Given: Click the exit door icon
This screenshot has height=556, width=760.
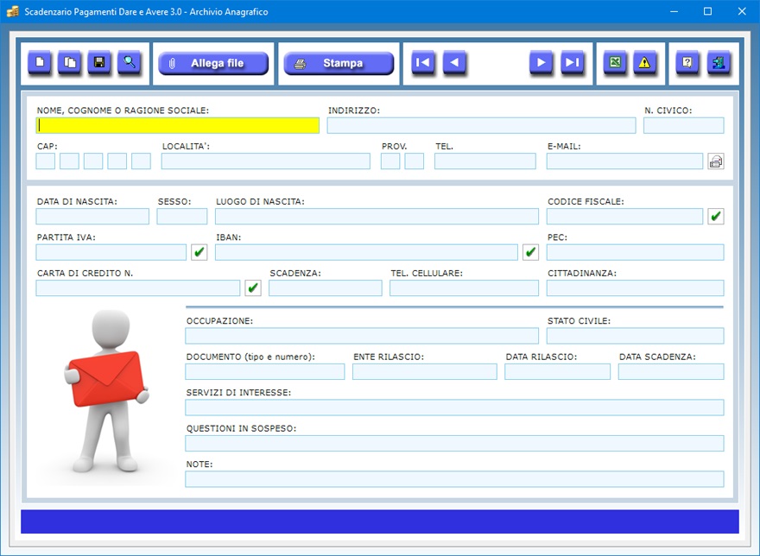Looking at the screenshot, I should [x=719, y=62].
